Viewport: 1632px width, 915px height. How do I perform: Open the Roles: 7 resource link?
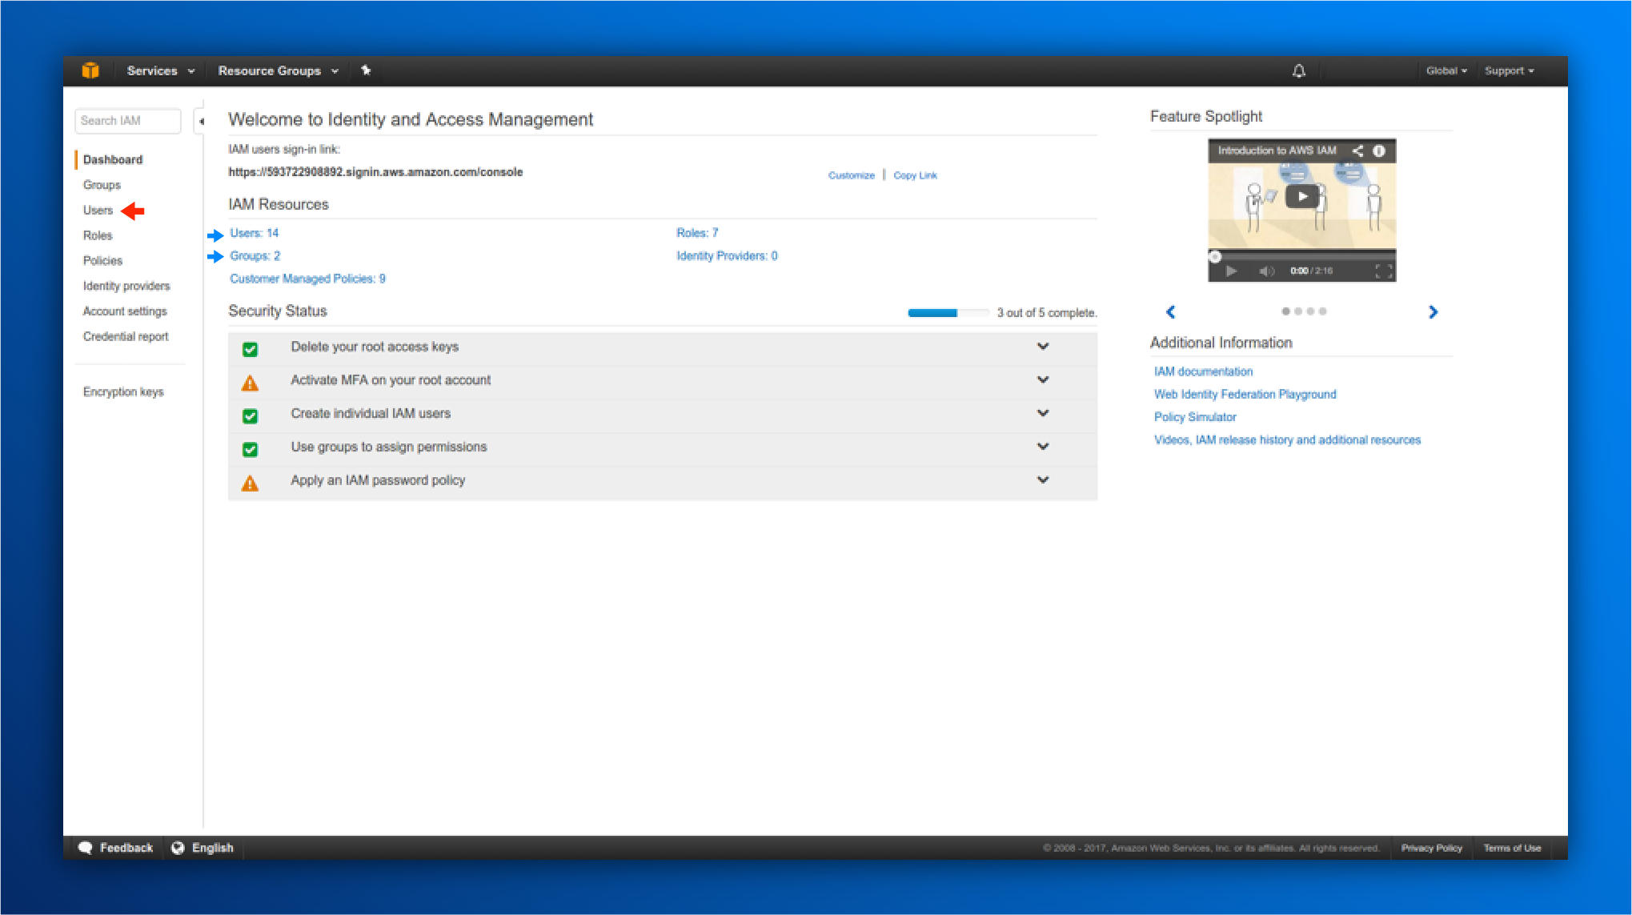697,233
